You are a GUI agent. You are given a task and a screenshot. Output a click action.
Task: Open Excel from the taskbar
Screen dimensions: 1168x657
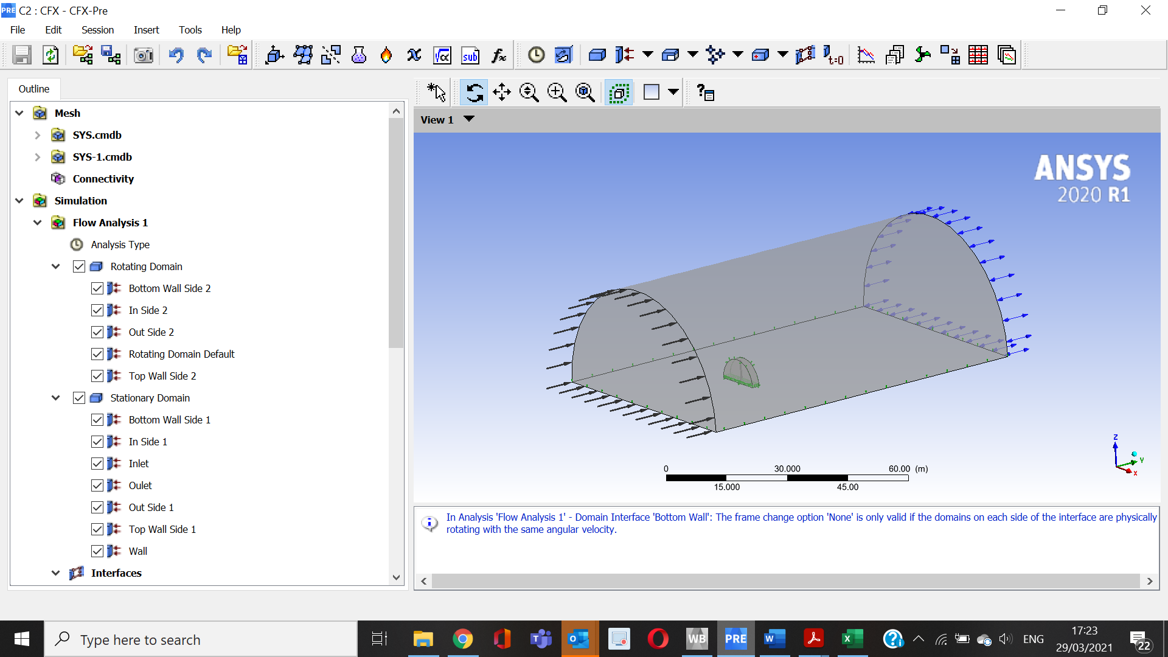point(852,639)
